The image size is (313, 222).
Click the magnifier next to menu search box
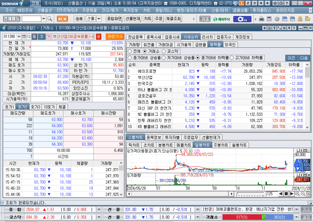coord(50,19)
